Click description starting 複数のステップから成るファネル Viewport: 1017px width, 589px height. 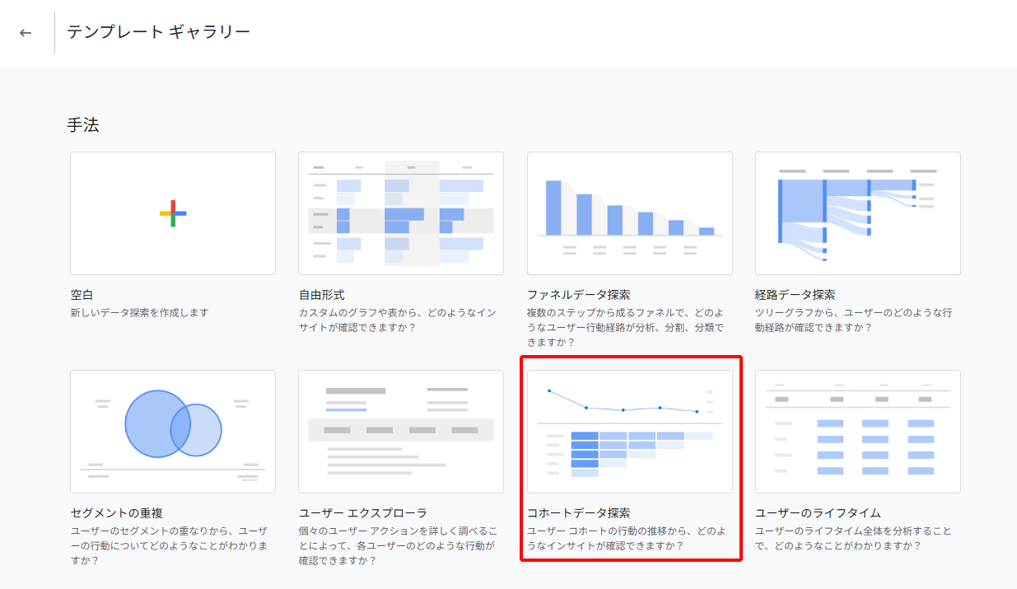627,327
